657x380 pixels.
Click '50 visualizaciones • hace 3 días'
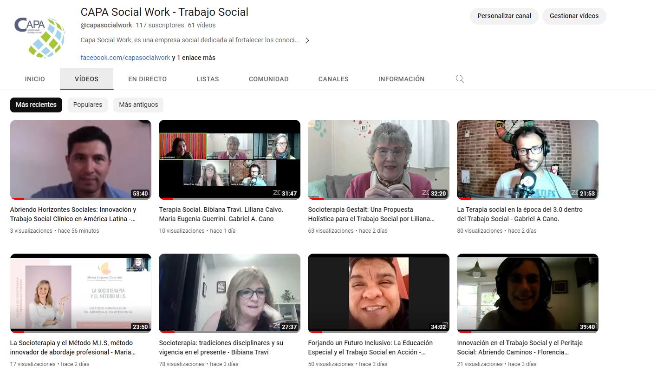pos(347,364)
